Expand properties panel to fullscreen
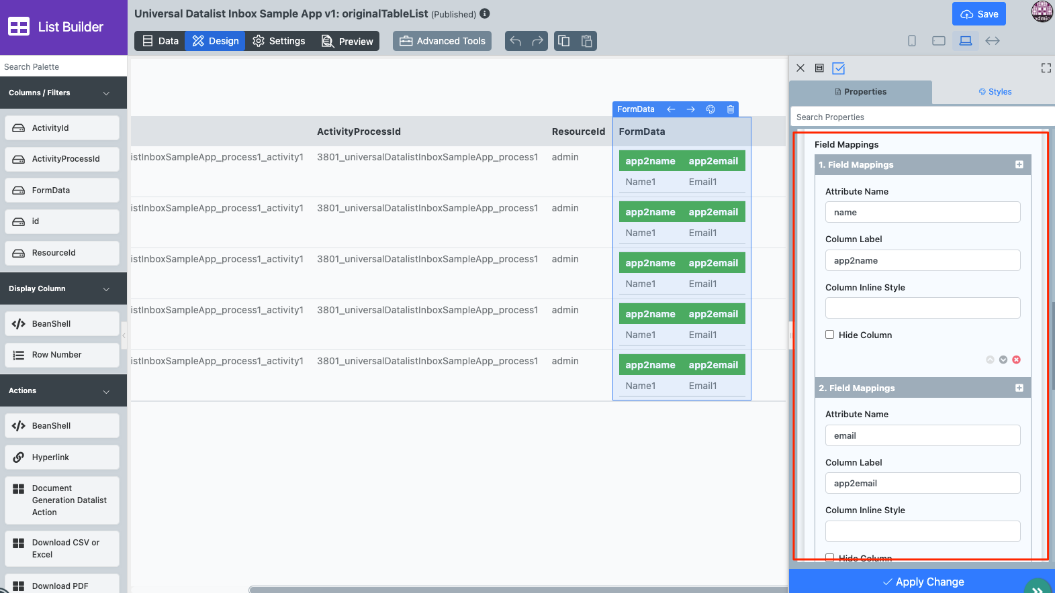This screenshot has height=593, width=1055. [1046, 68]
